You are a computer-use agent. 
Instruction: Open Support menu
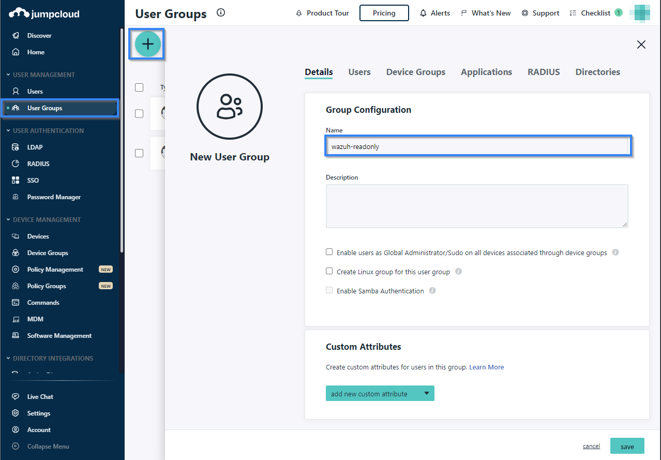[540, 13]
